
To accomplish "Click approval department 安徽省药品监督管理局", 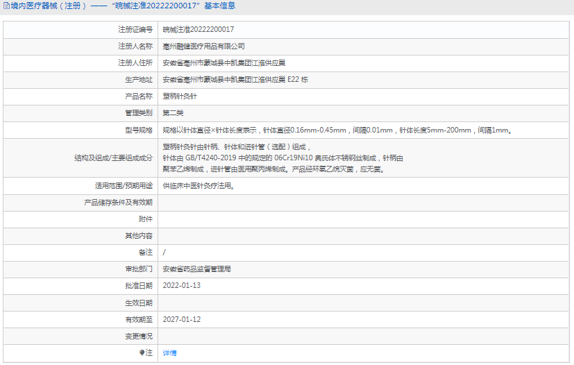I will (196, 269).
